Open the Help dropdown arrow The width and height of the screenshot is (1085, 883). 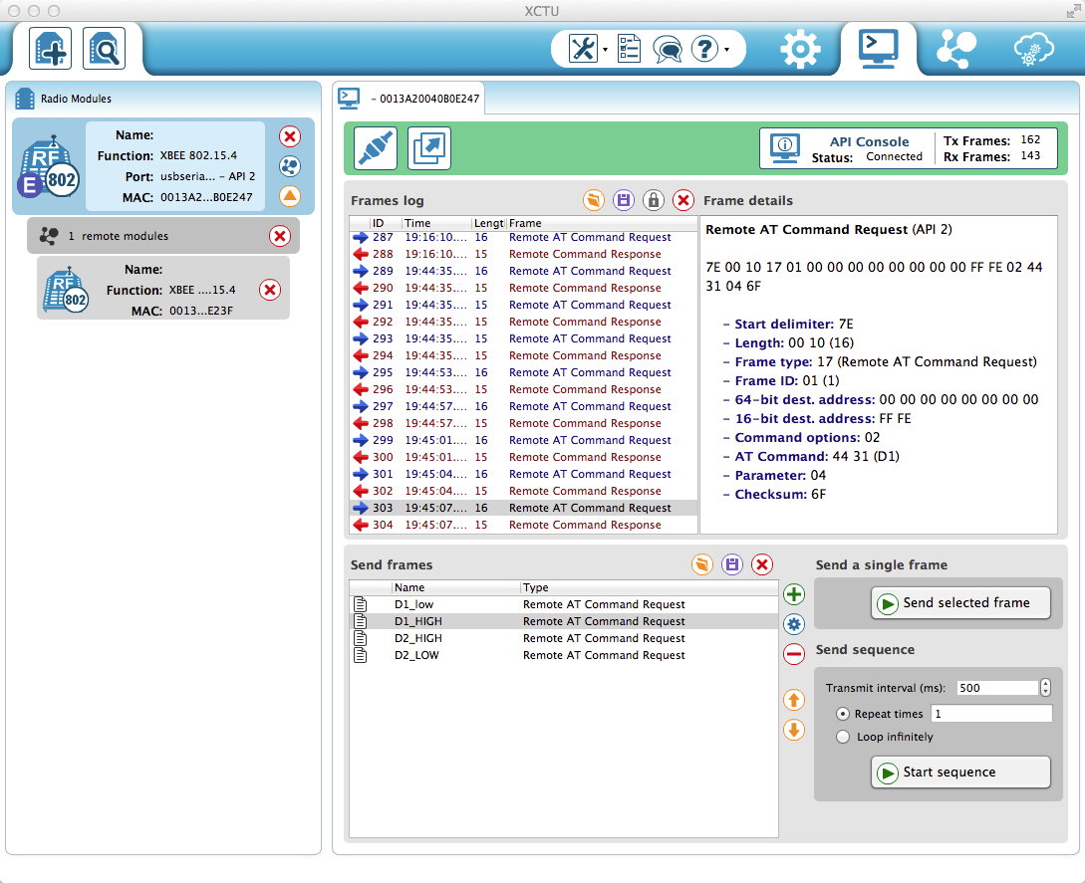[x=724, y=48]
